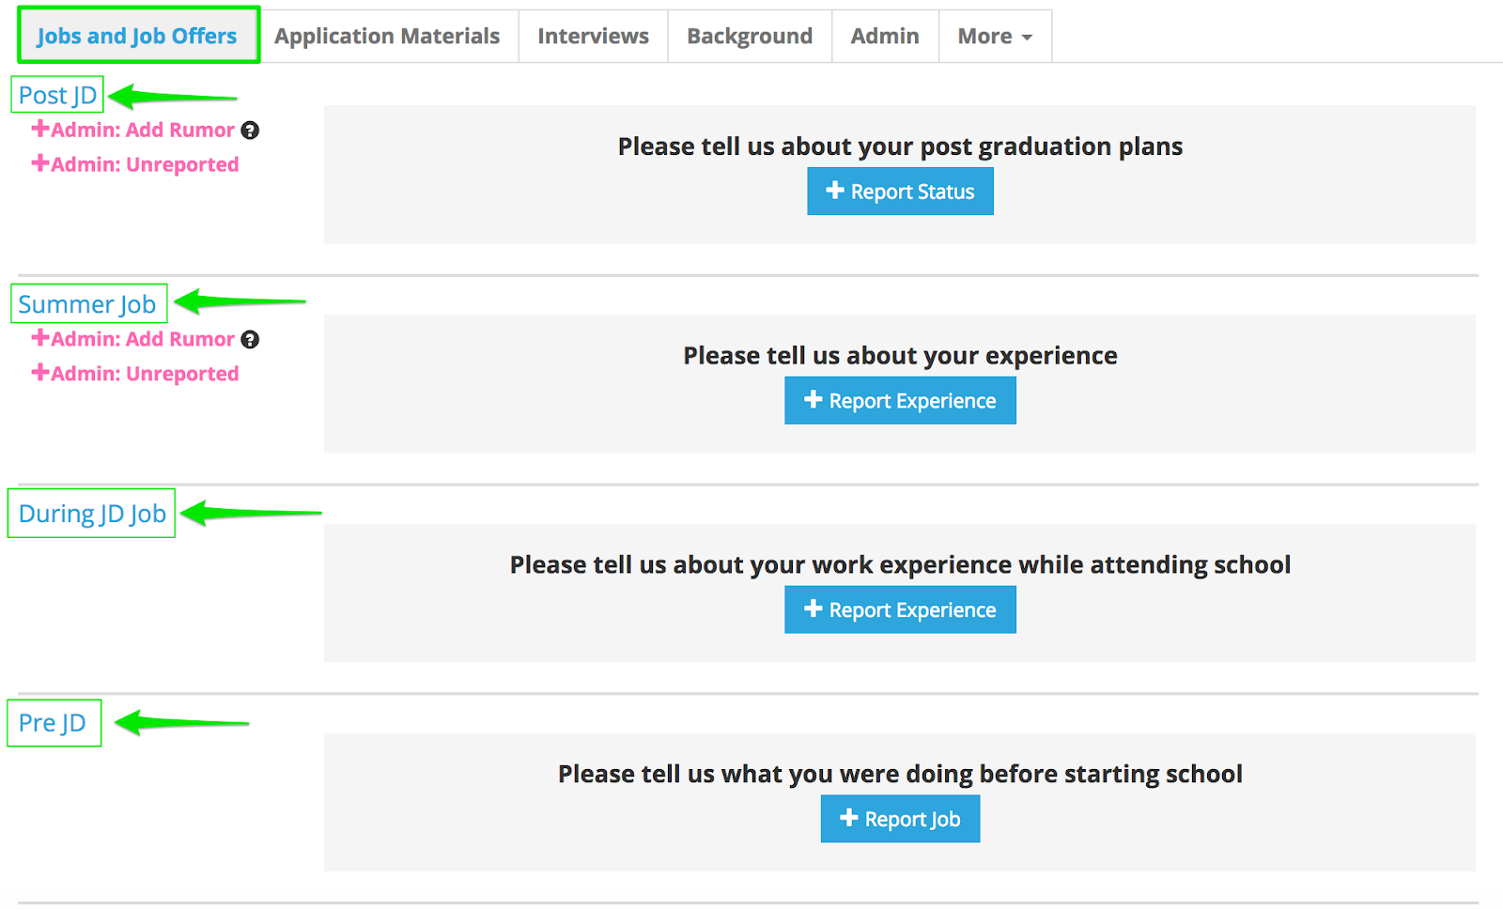Viewport: 1503px width, 909px height.
Task: Open the More dropdown tab
Action: coord(995,37)
